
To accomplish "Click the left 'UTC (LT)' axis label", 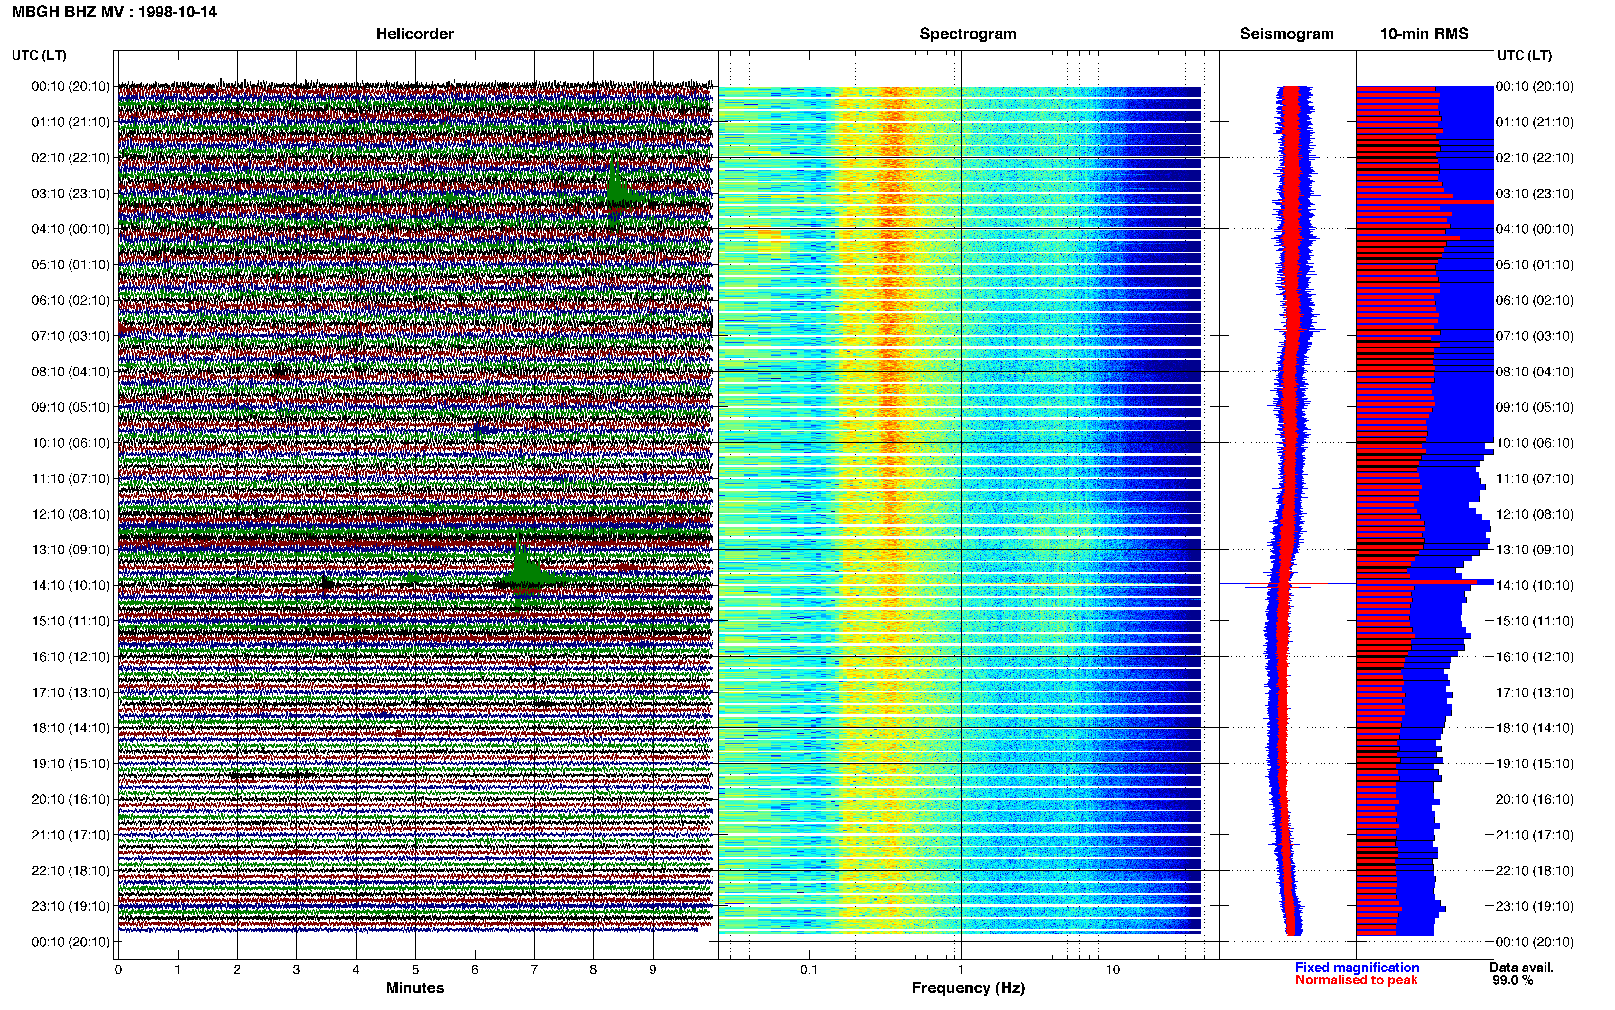I will tap(39, 55).
